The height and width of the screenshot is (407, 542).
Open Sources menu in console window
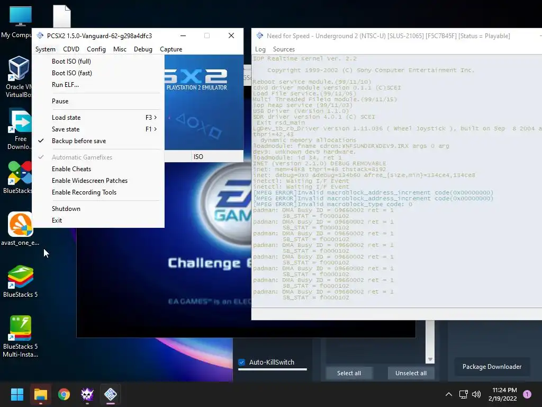[x=284, y=49]
